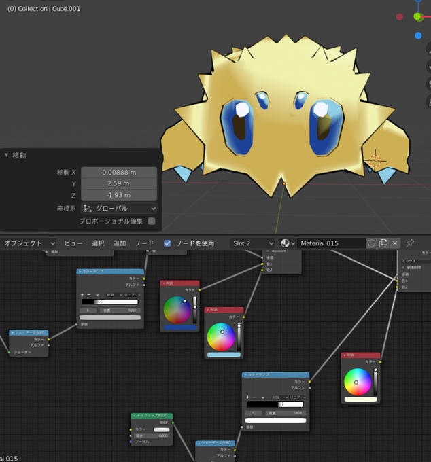Click the gradient bar in upper カラーランプ node

(x=109, y=302)
